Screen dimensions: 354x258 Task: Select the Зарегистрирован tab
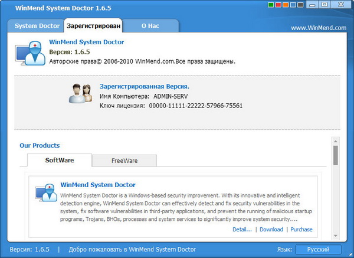(94, 26)
